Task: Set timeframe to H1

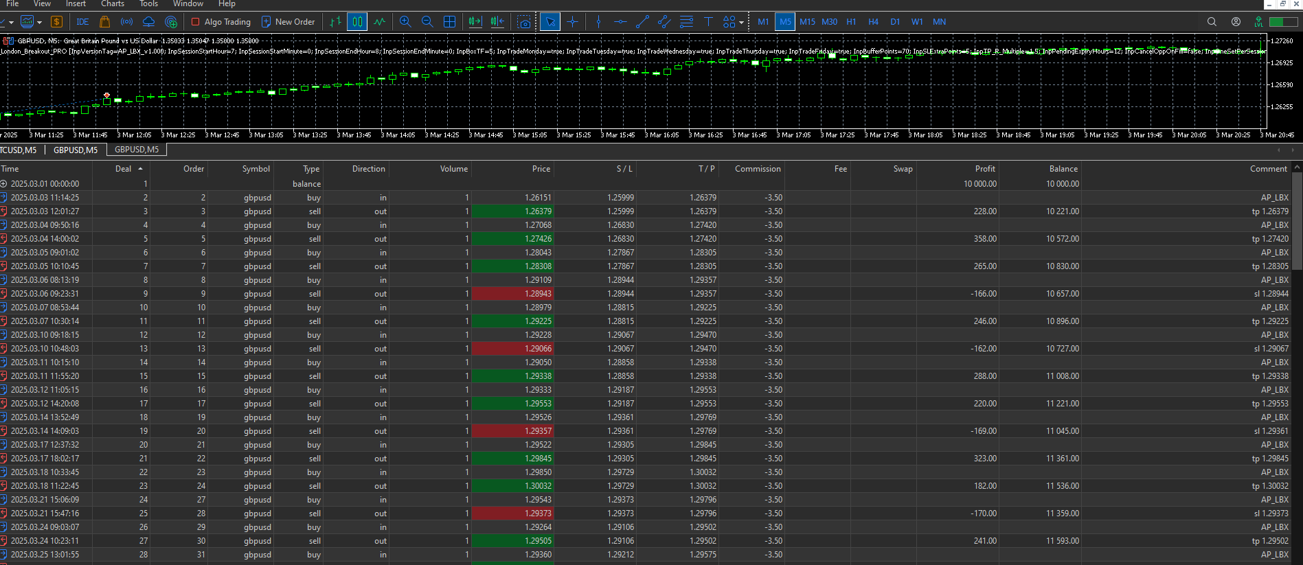Action: pos(851,22)
